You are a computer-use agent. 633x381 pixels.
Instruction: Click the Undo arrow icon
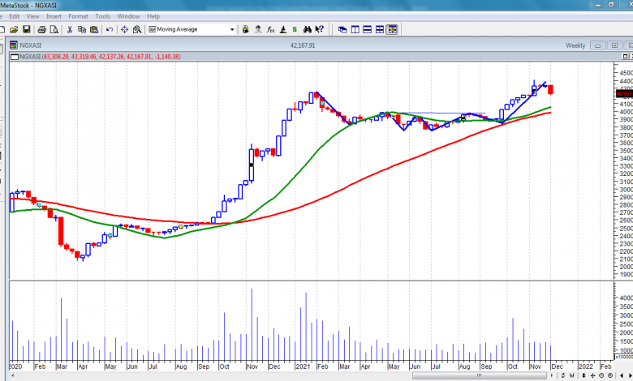pyautogui.click(x=109, y=29)
